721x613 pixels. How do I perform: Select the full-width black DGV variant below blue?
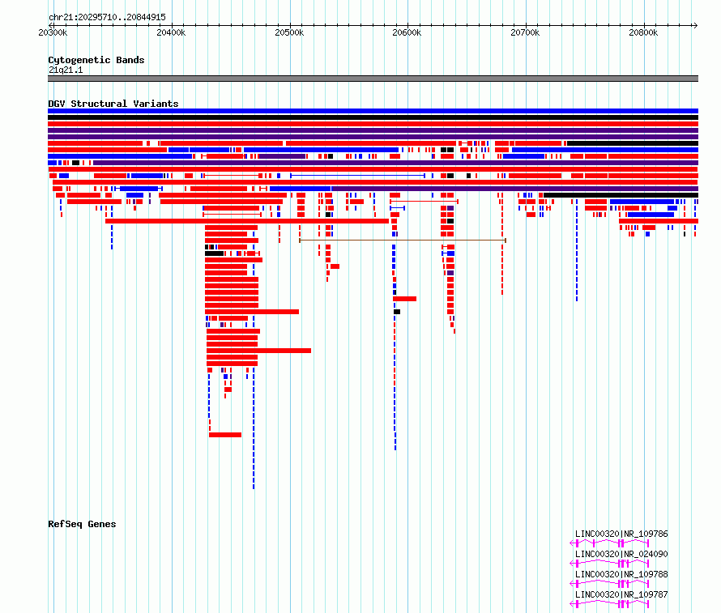click(x=373, y=117)
